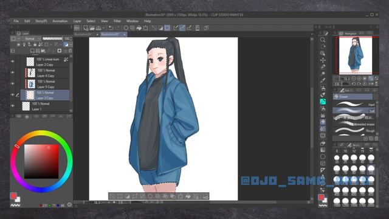The width and height of the screenshot is (389, 219).
Task: Select the Eraser tool icon in toolbar
Action: (323, 122)
